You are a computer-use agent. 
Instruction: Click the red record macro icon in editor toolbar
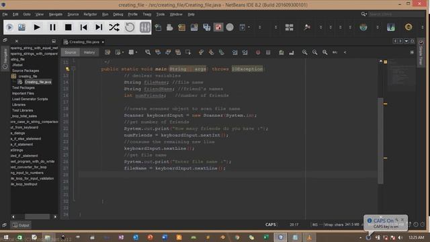pos(258,52)
